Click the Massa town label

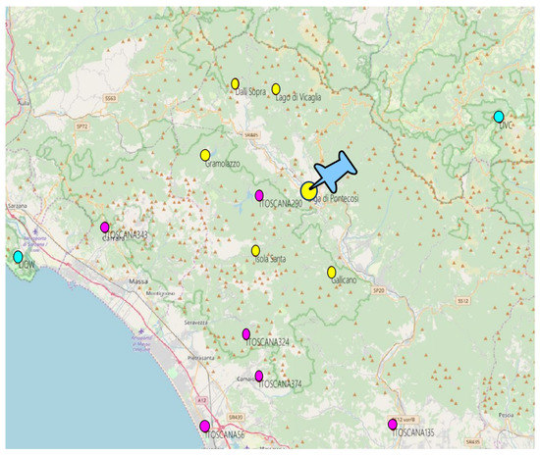(x=138, y=281)
